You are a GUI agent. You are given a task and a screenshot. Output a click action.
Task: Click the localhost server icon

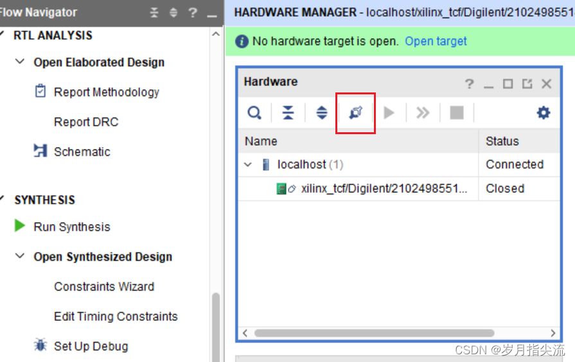(266, 164)
